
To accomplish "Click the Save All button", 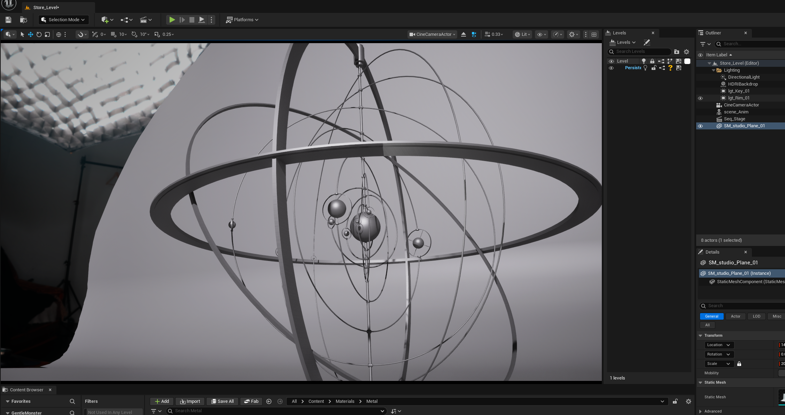I will coord(222,401).
